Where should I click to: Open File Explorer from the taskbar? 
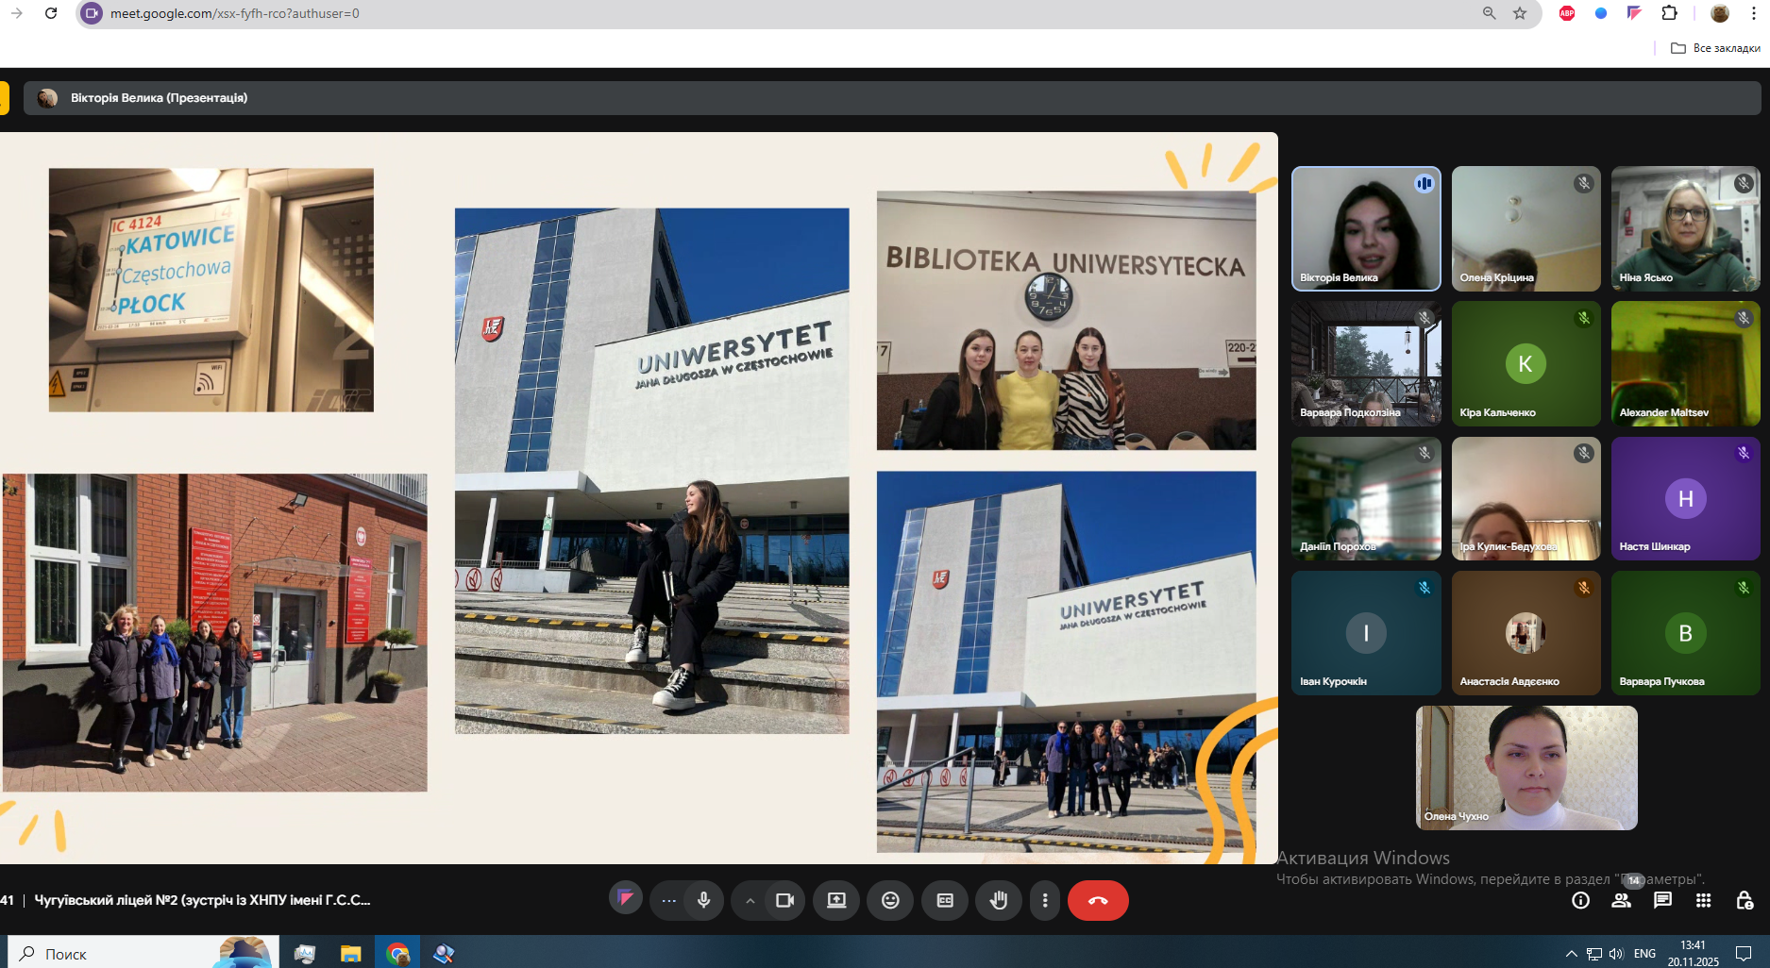point(350,953)
